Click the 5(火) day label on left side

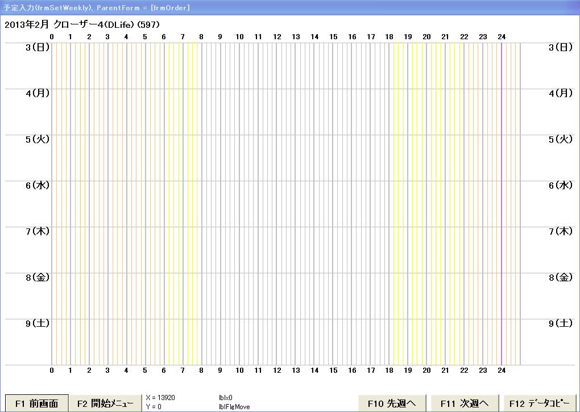(38, 139)
